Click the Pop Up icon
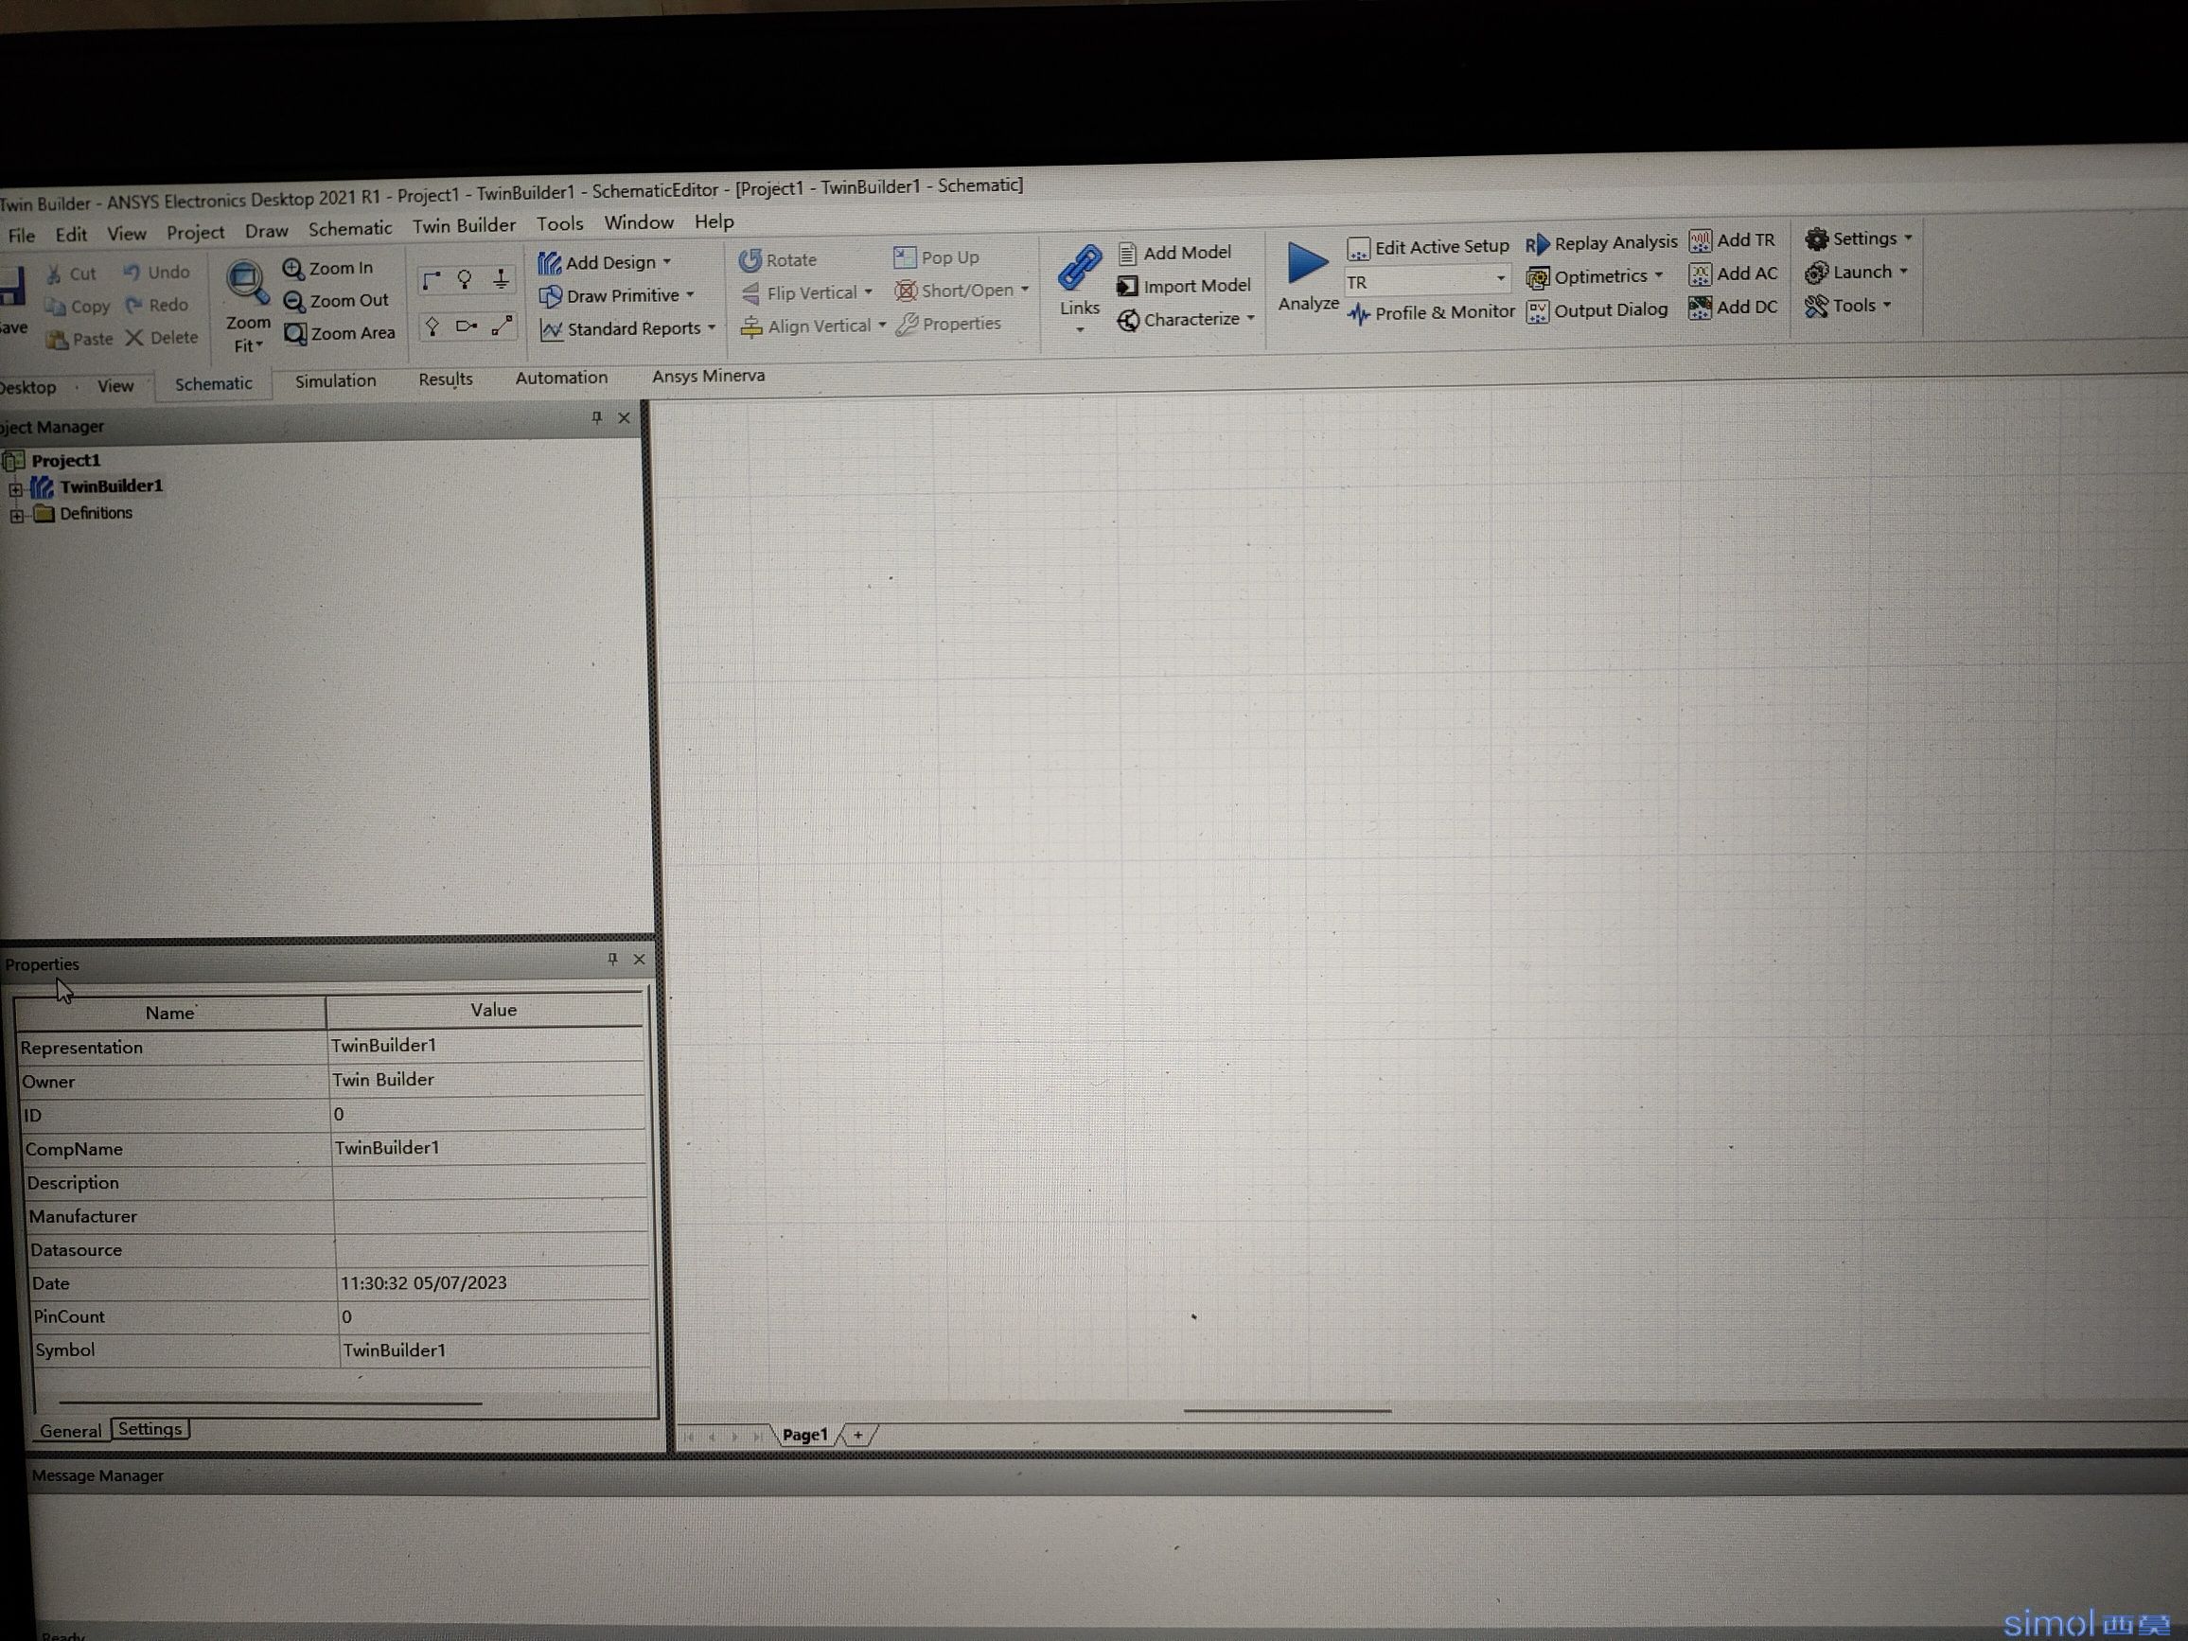This screenshot has width=2188, height=1641. click(x=904, y=258)
